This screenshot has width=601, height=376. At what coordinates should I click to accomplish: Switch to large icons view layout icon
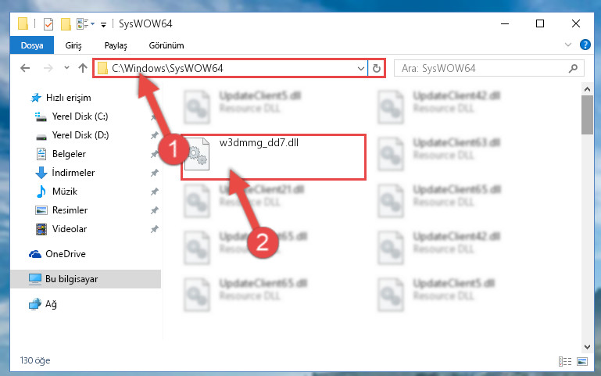[582, 361]
